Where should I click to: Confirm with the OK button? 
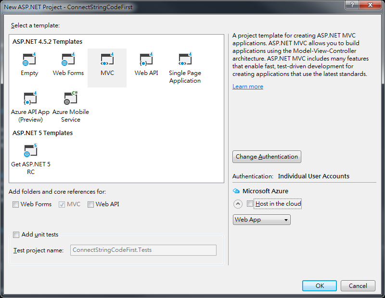[320, 286]
